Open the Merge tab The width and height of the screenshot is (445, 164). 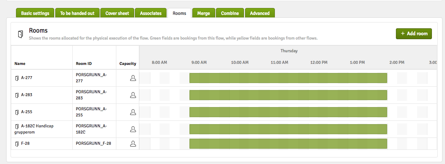point(204,13)
